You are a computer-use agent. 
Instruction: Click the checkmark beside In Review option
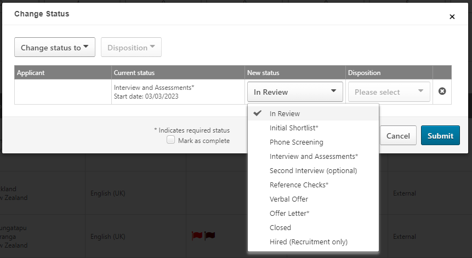coord(257,113)
